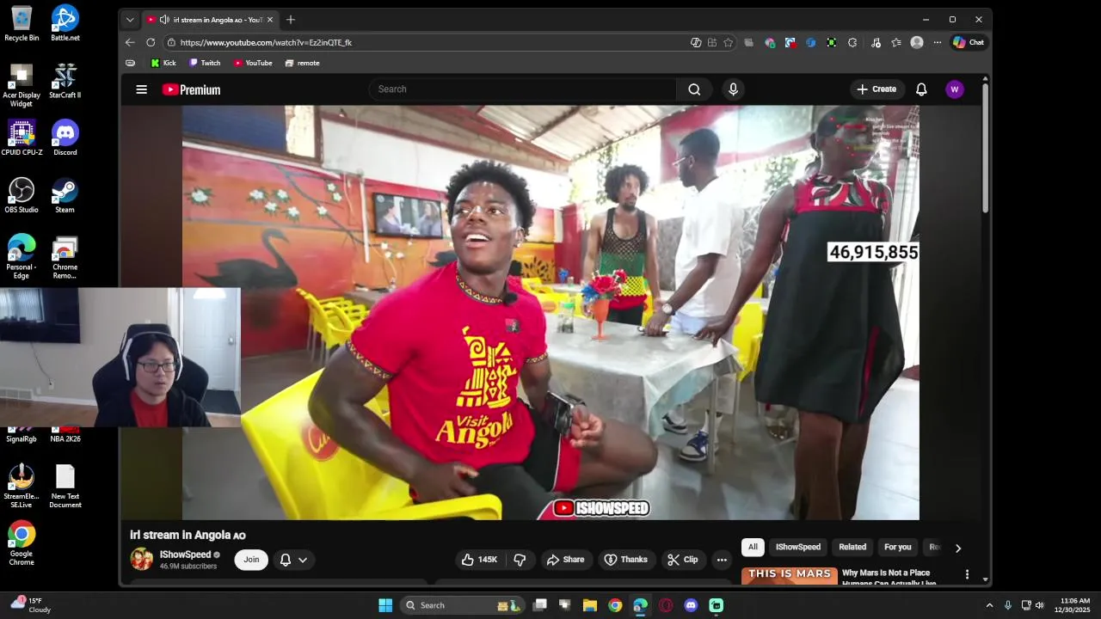Open Discord from the taskbar

pyautogui.click(x=691, y=605)
